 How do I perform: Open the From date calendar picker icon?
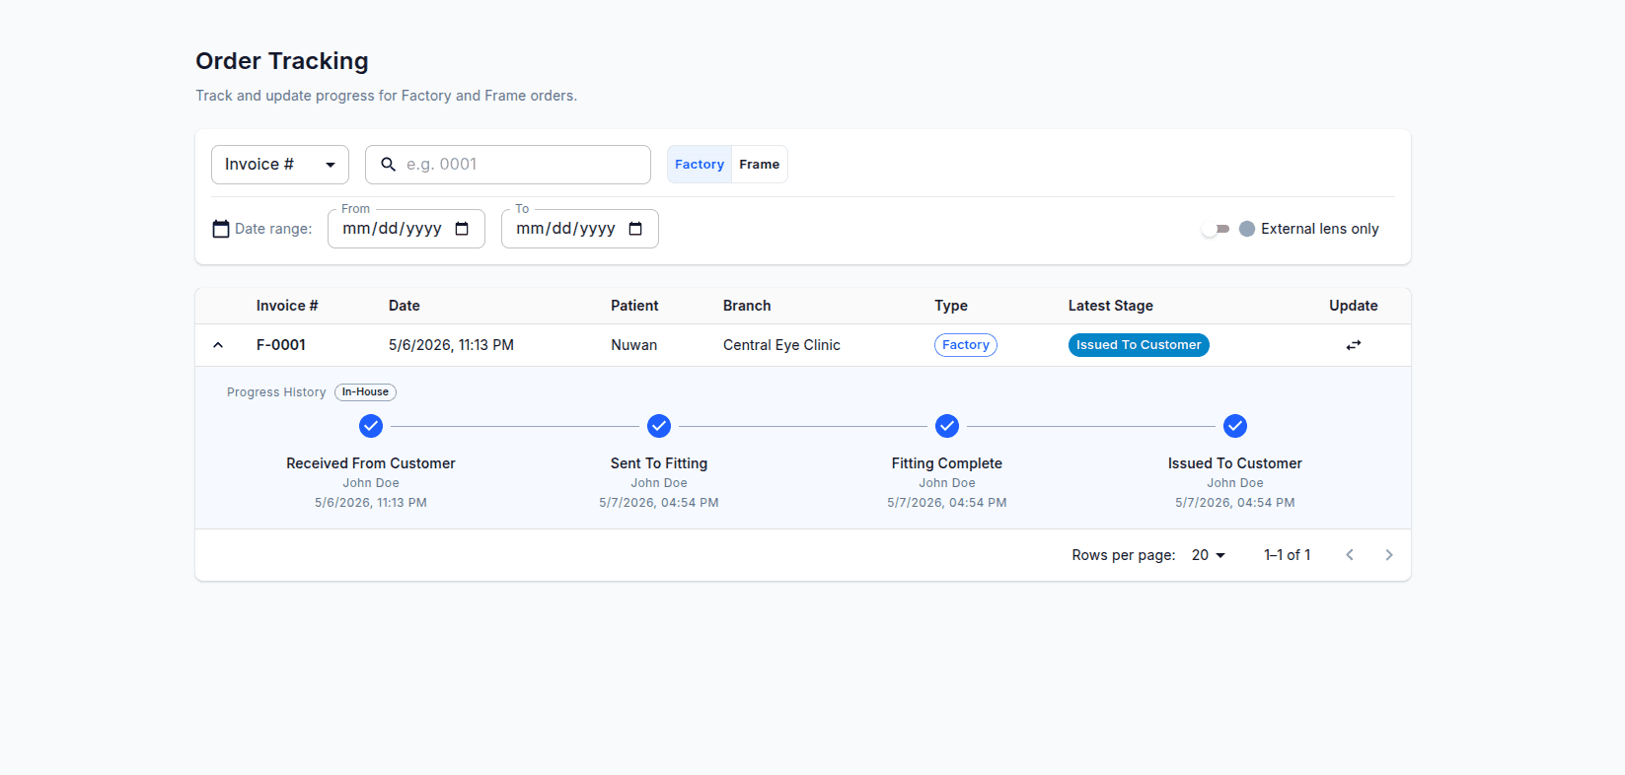[x=462, y=229]
